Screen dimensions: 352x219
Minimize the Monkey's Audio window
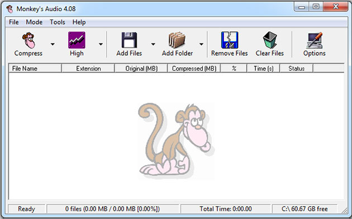tap(302, 7)
